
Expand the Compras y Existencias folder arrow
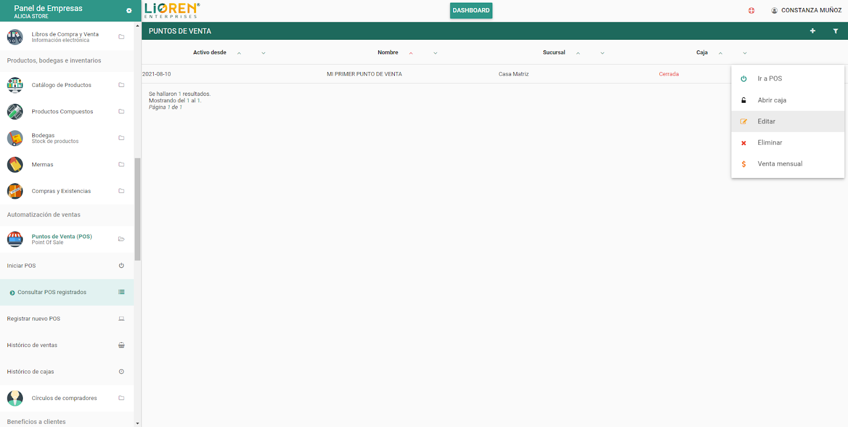click(121, 191)
